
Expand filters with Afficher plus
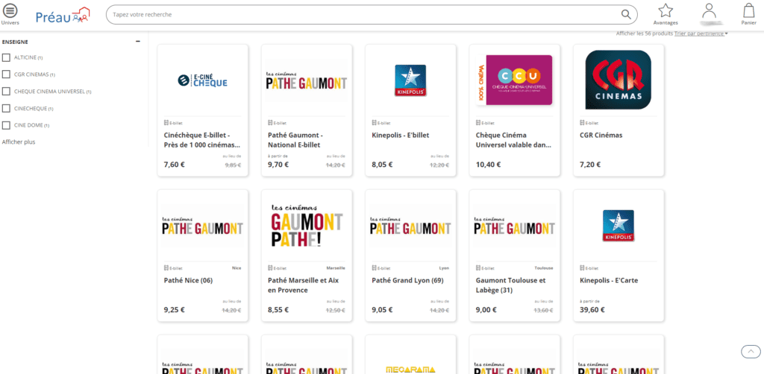19,142
